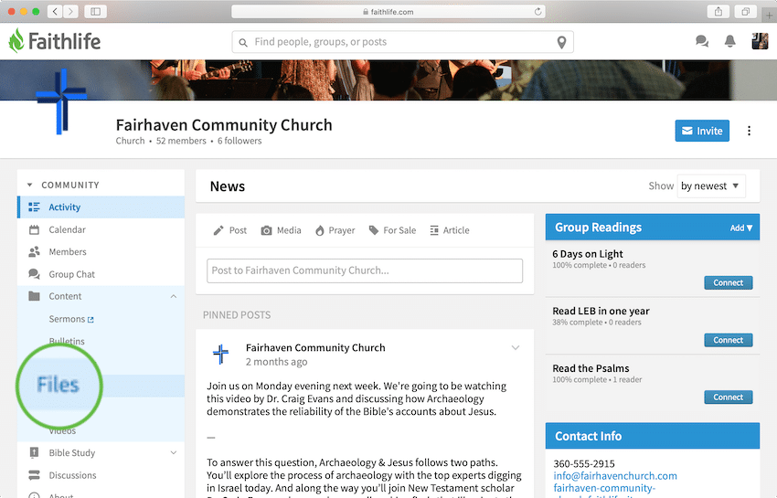Collapse the Content section chevron

tap(174, 296)
